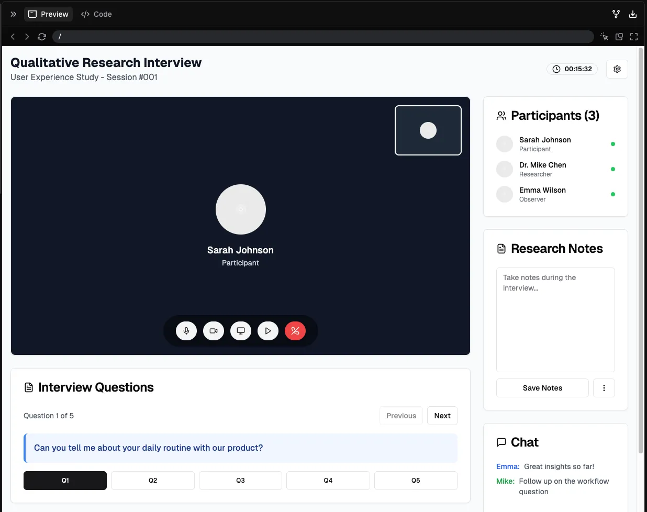The image size is (647, 512).
Task: Enter fullscreen preview mode
Action: pyautogui.click(x=634, y=37)
